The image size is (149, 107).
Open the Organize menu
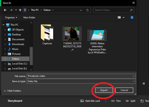coord(11,18)
